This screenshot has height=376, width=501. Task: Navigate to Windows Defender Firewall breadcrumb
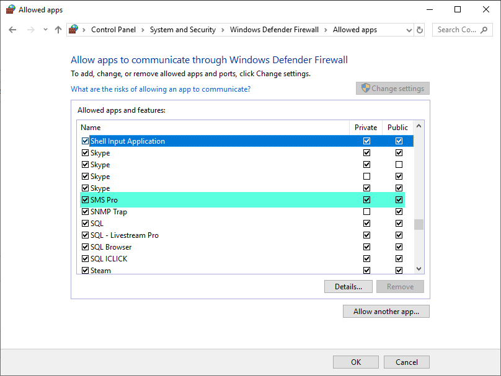274,30
